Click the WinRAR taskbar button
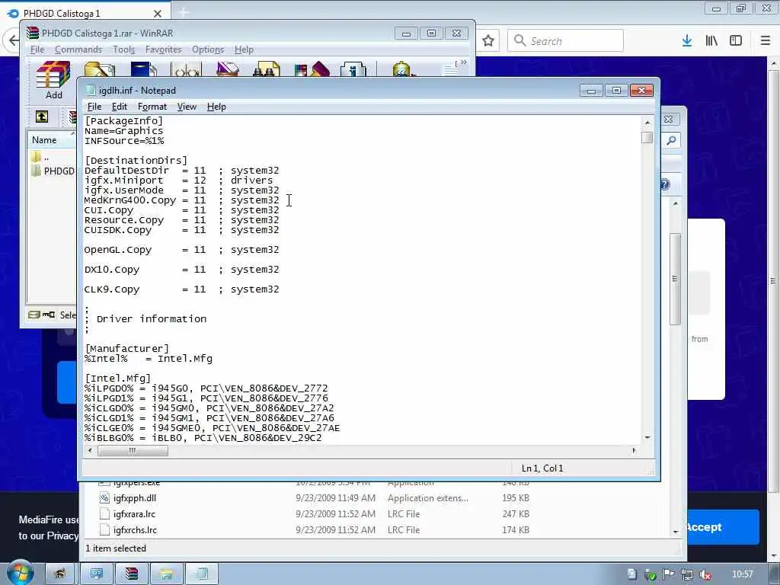780x585 pixels. click(131, 574)
